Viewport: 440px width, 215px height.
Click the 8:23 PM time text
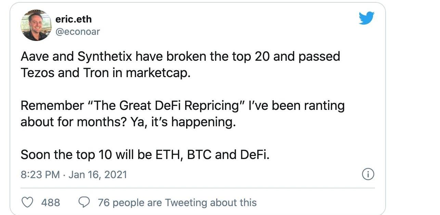point(40,175)
